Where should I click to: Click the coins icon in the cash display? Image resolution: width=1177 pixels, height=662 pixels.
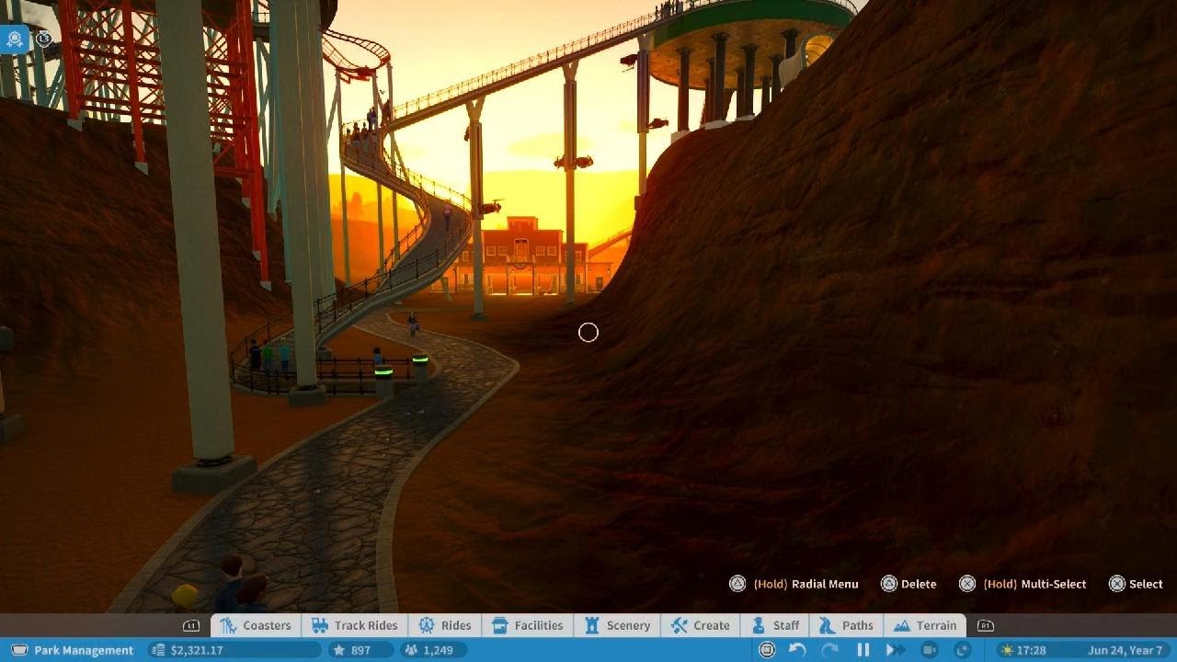click(x=157, y=650)
